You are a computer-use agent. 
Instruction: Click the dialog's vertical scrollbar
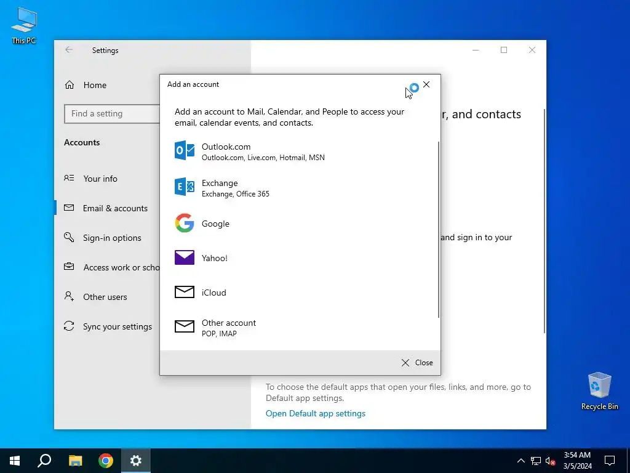pos(438,230)
